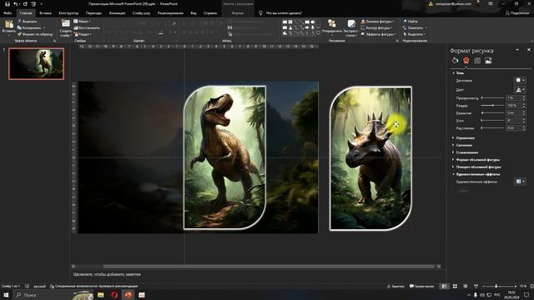Open the Конструктор tab
The image size is (534, 300).
tap(68, 13)
